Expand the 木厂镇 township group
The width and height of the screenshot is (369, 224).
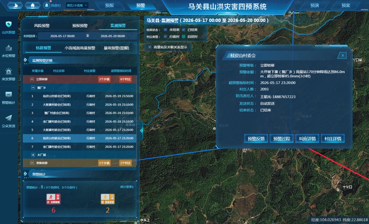pos(33,155)
